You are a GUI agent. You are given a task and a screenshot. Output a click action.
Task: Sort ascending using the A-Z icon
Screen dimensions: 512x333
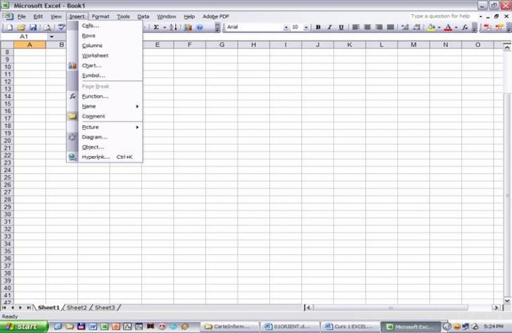tap(173, 27)
